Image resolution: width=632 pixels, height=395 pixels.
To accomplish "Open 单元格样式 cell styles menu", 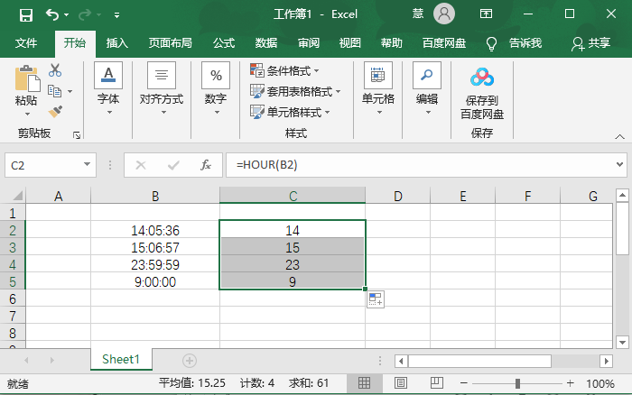I will 290,112.
